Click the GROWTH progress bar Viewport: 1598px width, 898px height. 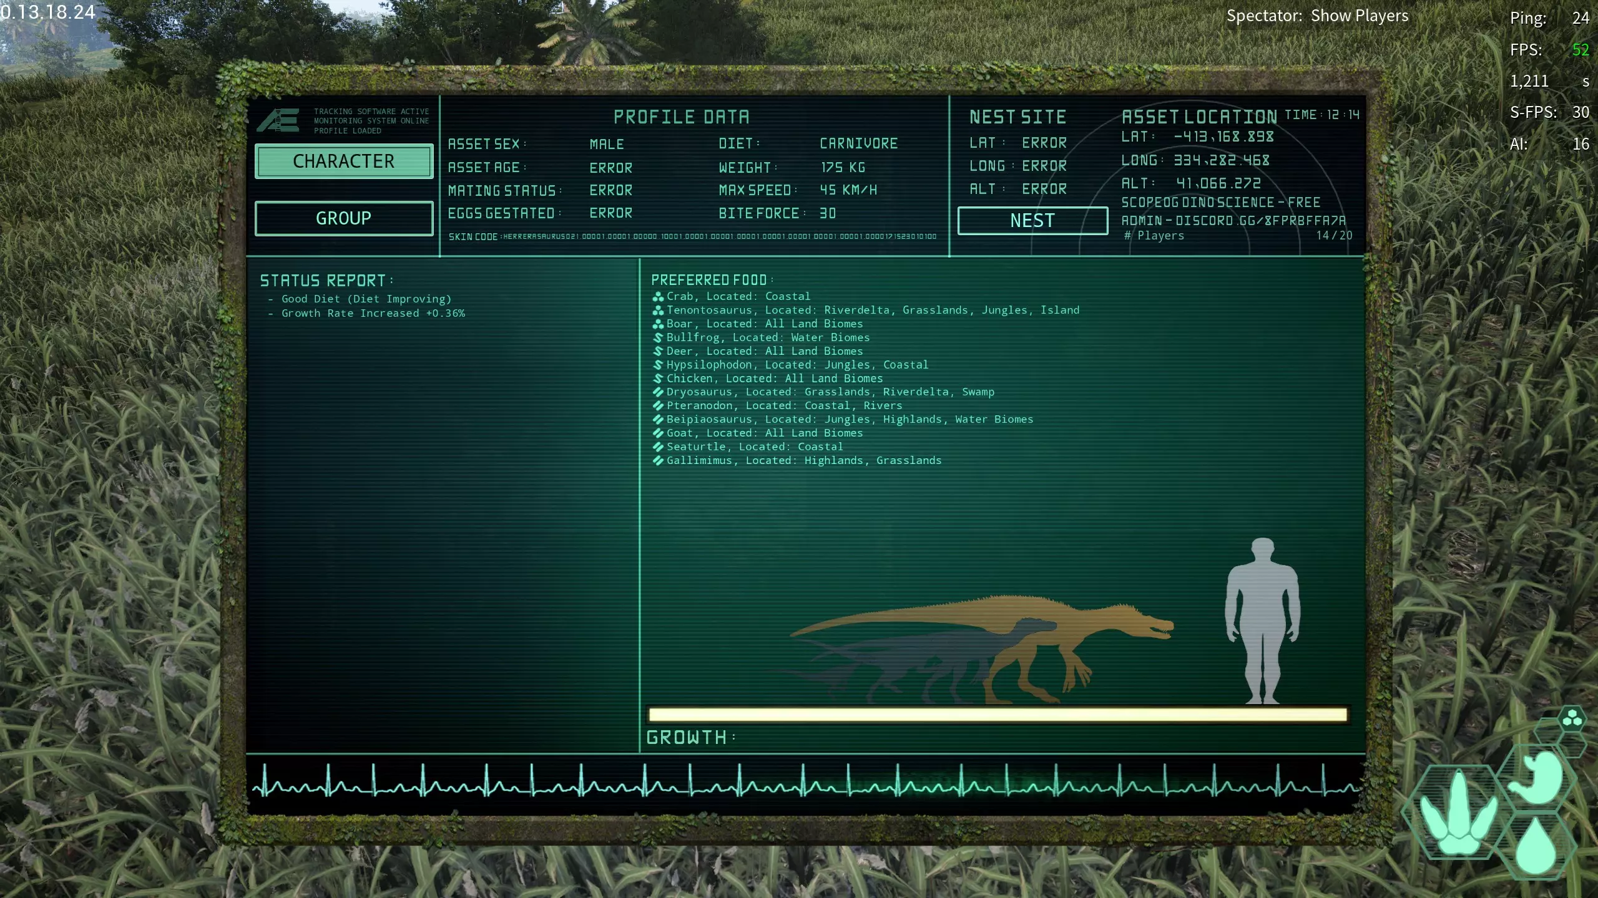[998, 715]
